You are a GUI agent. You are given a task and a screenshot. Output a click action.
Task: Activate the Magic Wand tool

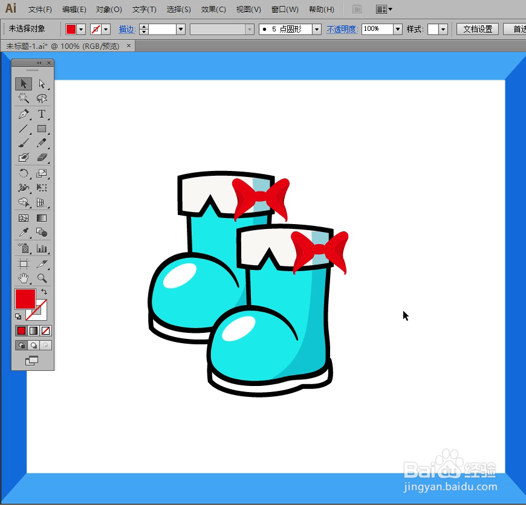[23, 98]
